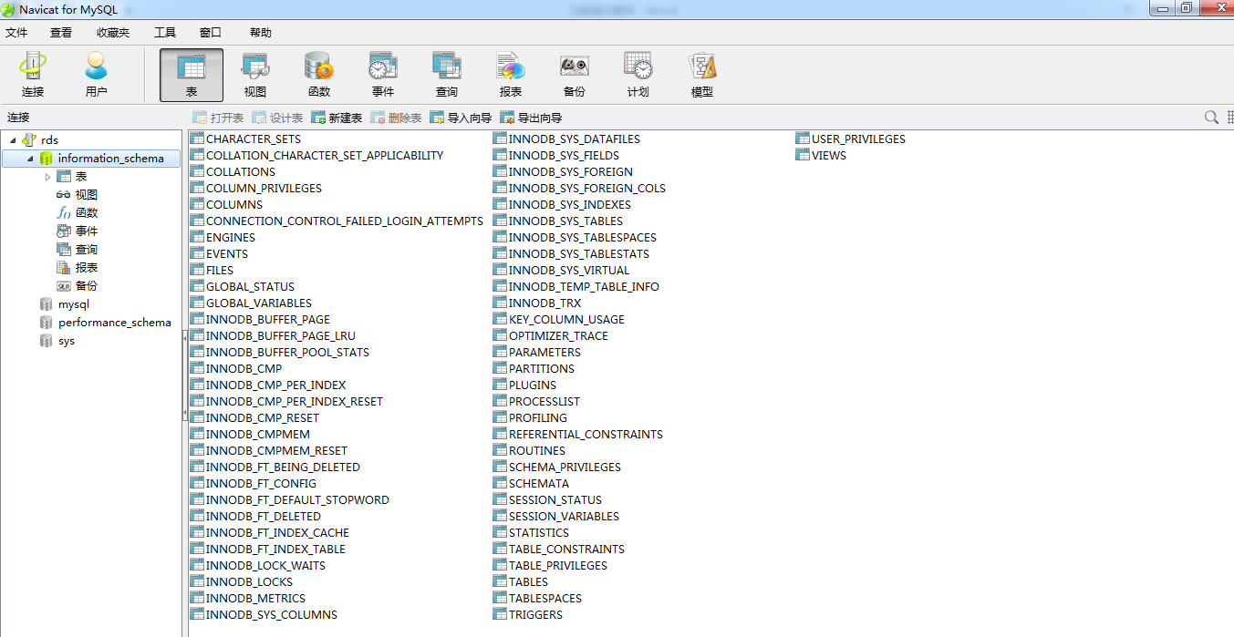Select the INNODB_TEMP_TABLE_INFO table

[576, 287]
